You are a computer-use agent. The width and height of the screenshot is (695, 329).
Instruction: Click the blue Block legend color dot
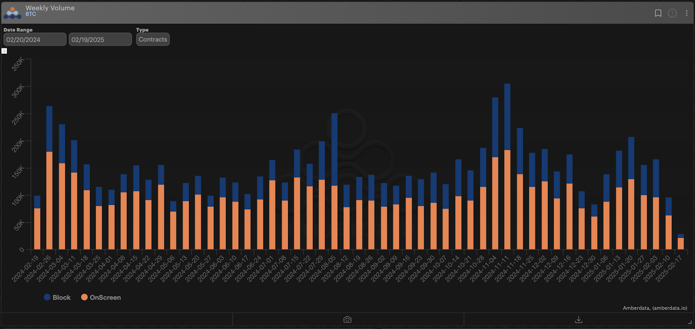(x=47, y=297)
